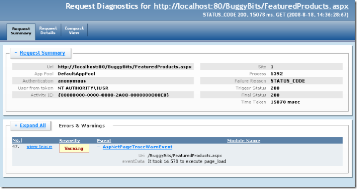Select the Url value in Request Summary
Image resolution: width=357 pixels, height=189 pixels.
click(x=124, y=67)
